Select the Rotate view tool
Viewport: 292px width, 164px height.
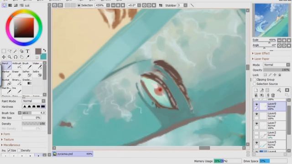pyautogui.click(x=16, y=57)
